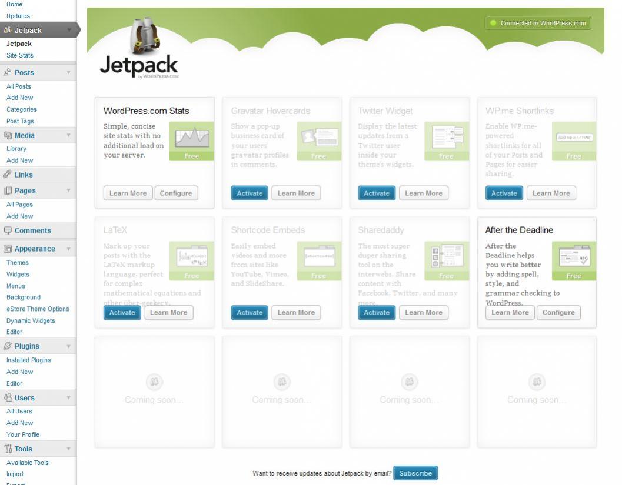Image resolution: width=622 pixels, height=485 pixels.
Task: Learn More about Sharedaddy
Action: (424, 312)
